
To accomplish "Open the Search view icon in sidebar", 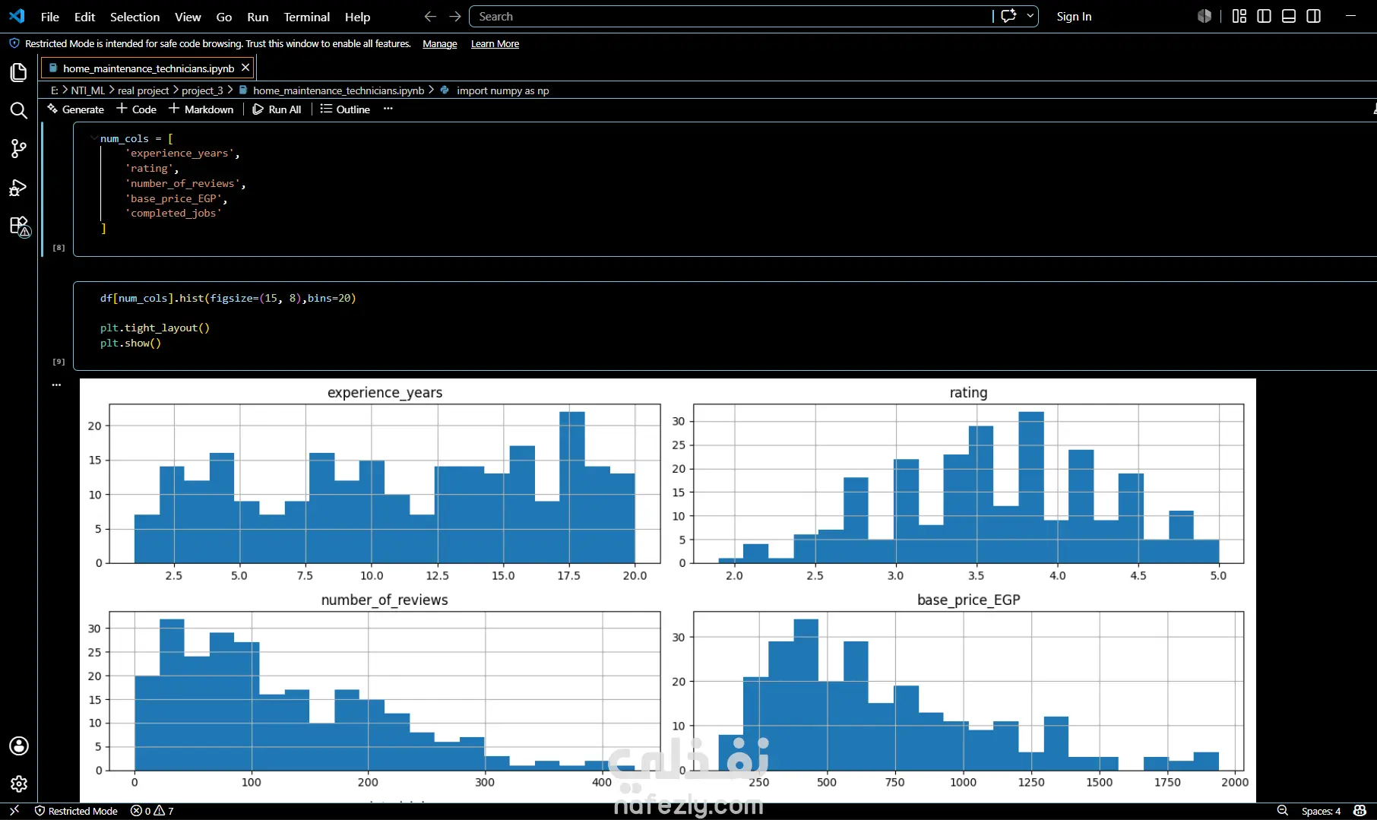I will click(x=18, y=111).
